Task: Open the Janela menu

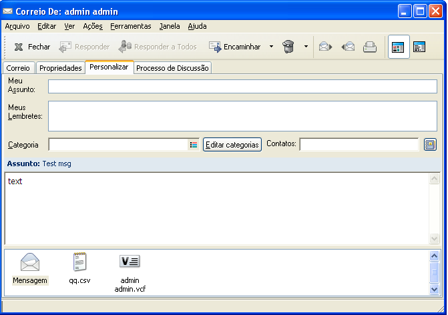Action: tap(170, 26)
